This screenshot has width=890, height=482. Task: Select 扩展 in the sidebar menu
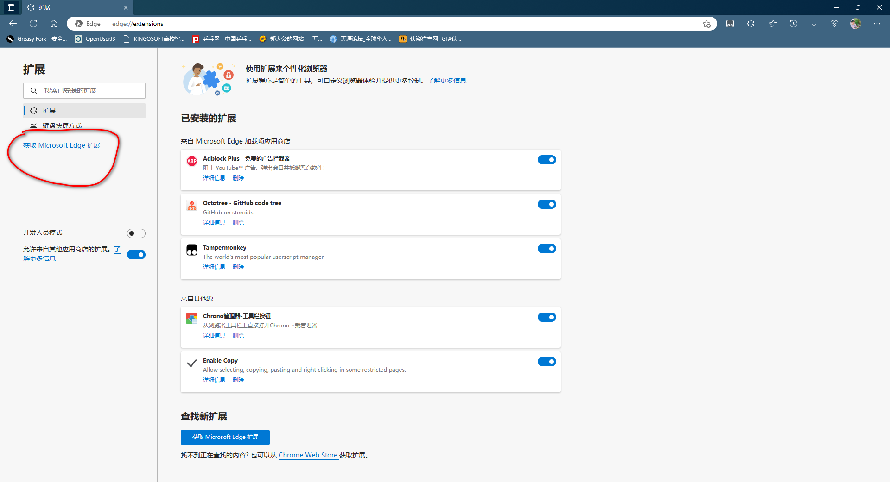click(84, 111)
